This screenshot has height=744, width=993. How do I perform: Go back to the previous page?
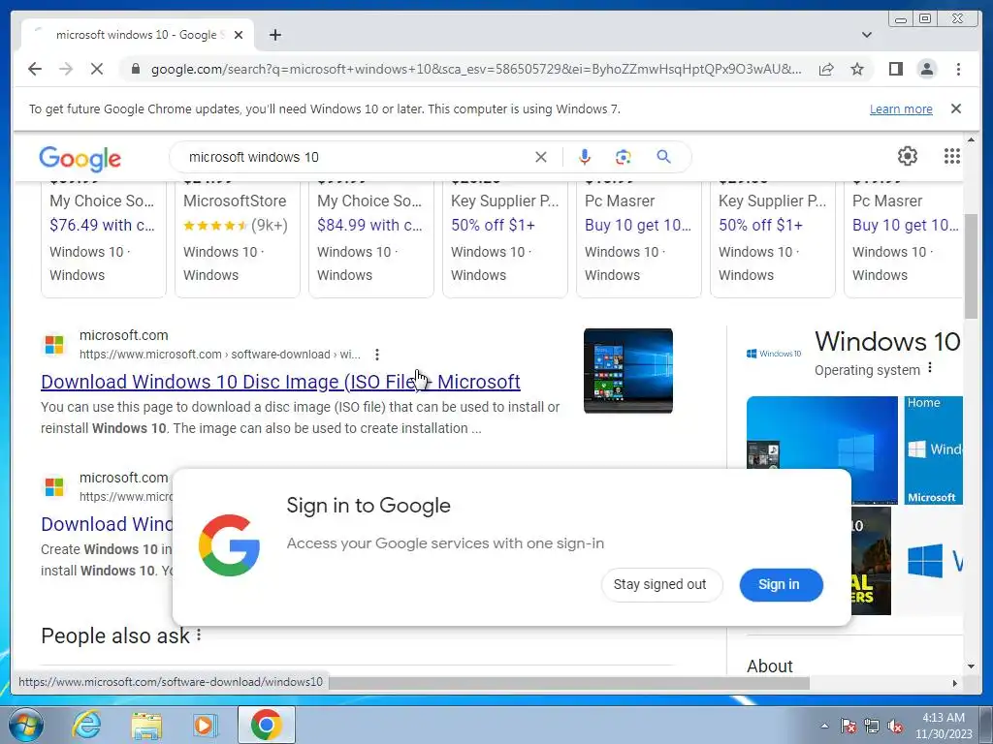(x=35, y=69)
